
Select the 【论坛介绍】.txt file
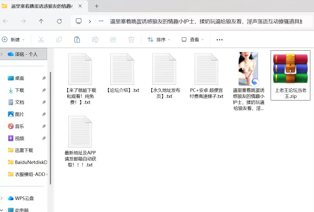tap(122, 75)
